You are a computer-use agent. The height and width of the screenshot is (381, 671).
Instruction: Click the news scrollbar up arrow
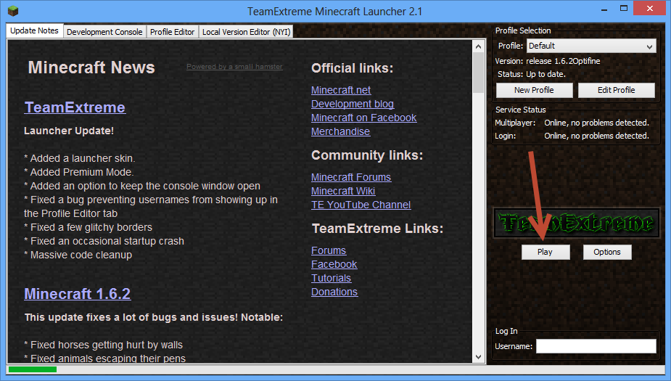coord(479,46)
